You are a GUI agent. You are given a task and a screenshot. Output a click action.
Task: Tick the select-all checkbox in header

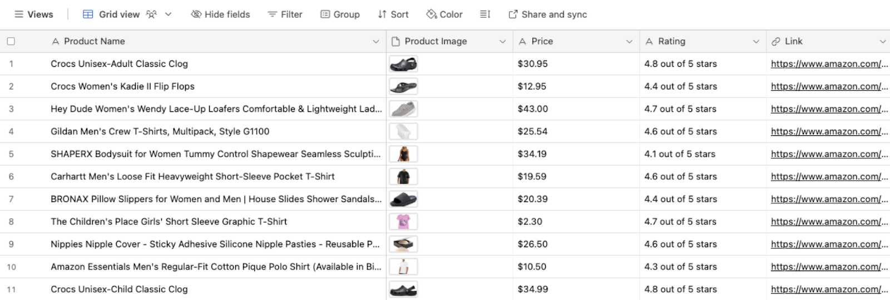(x=11, y=41)
